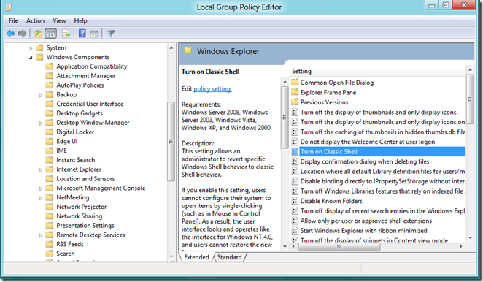Viewport: 483px width, 282px height.
Task: Click the Filter funnel toolbar icon
Action: coord(111,34)
